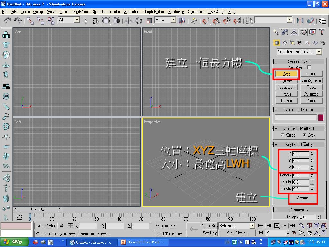Click the Redo arrow icon
Viewport: 329px width, 247px height.
[18, 21]
